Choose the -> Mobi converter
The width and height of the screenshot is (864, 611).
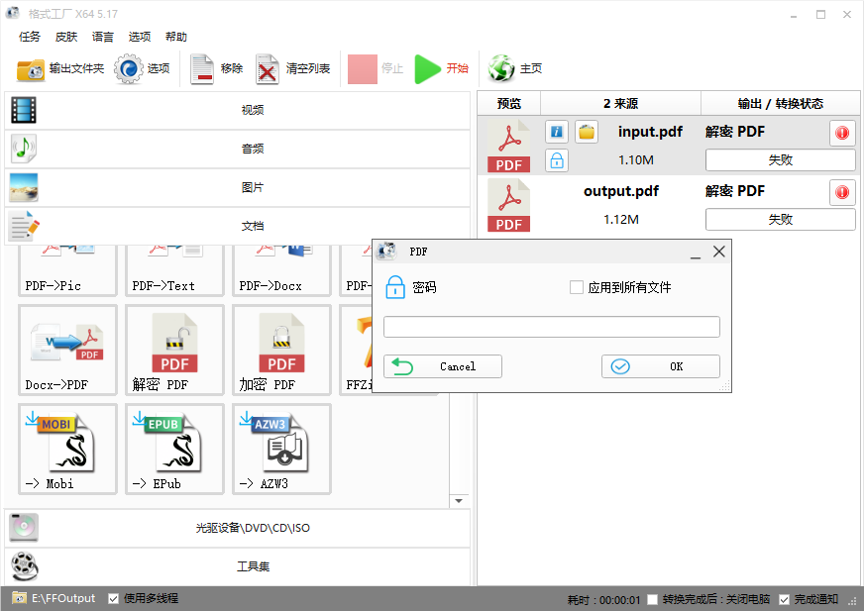coord(67,449)
